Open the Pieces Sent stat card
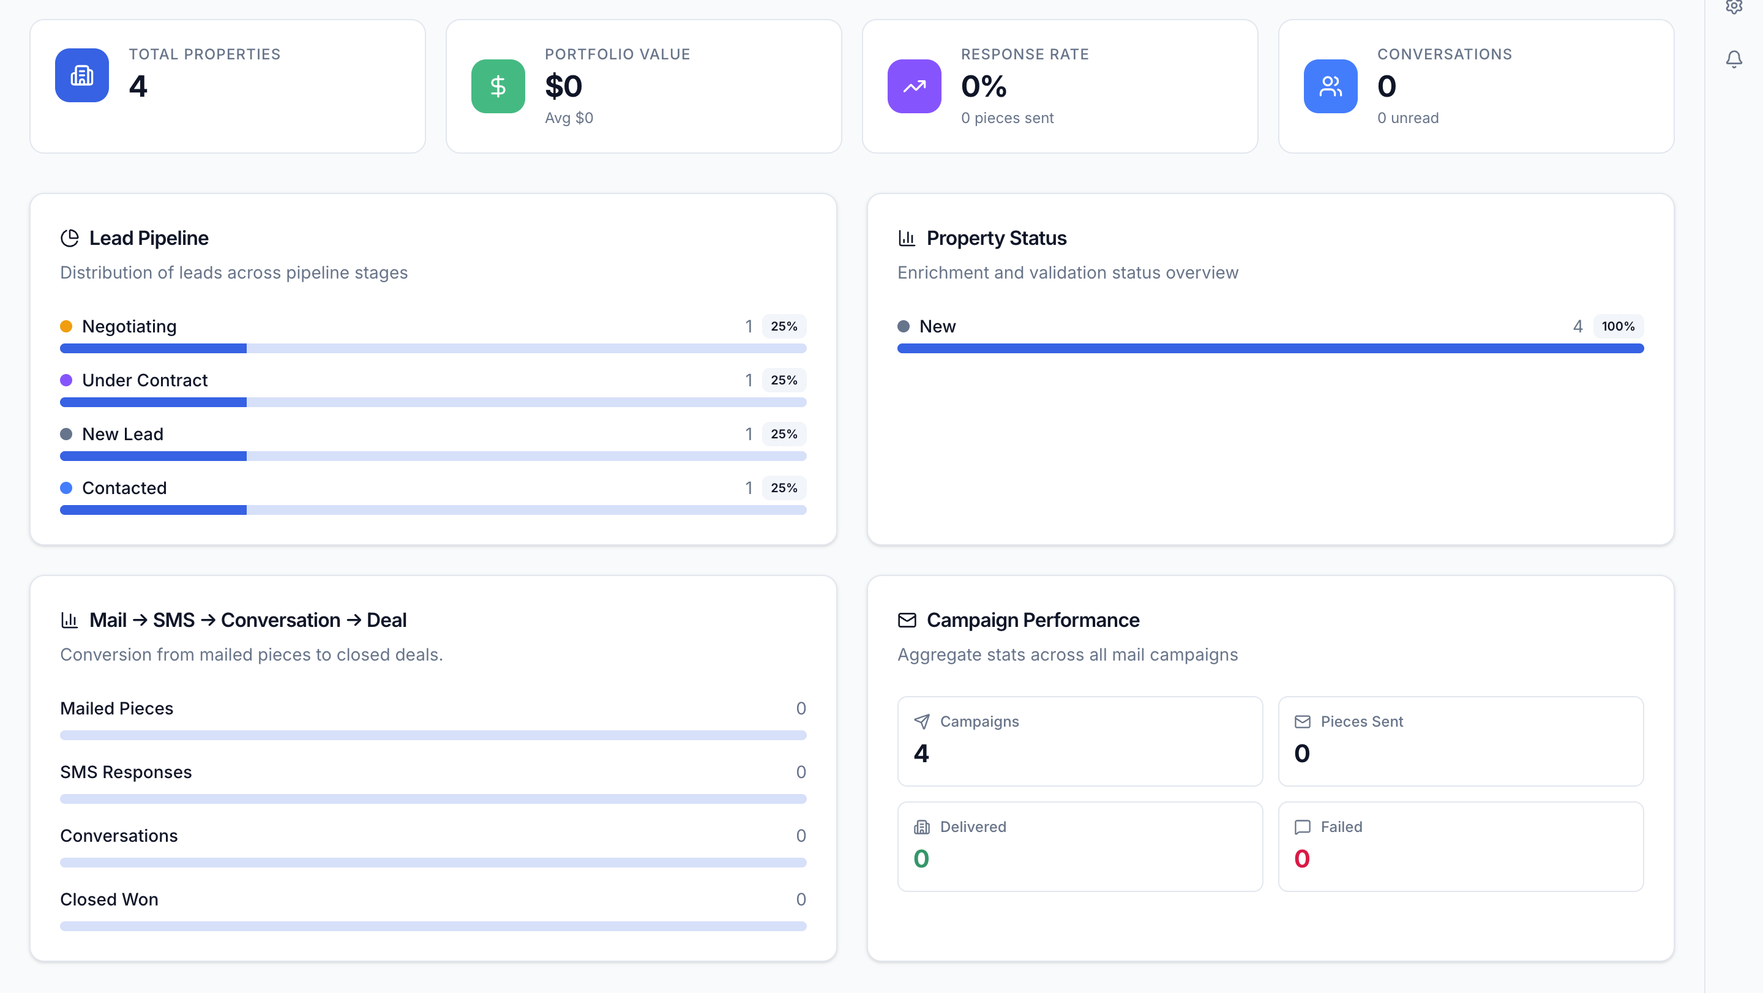 (x=1461, y=741)
